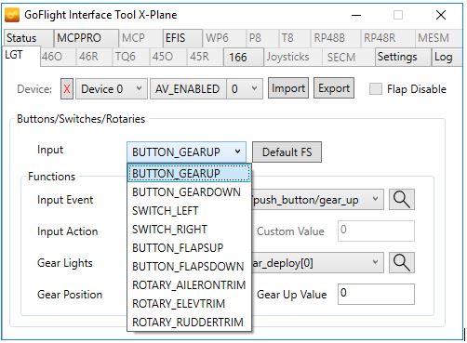Click the Export button
This screenshot has width=467, height=343.
pos(334,88)
